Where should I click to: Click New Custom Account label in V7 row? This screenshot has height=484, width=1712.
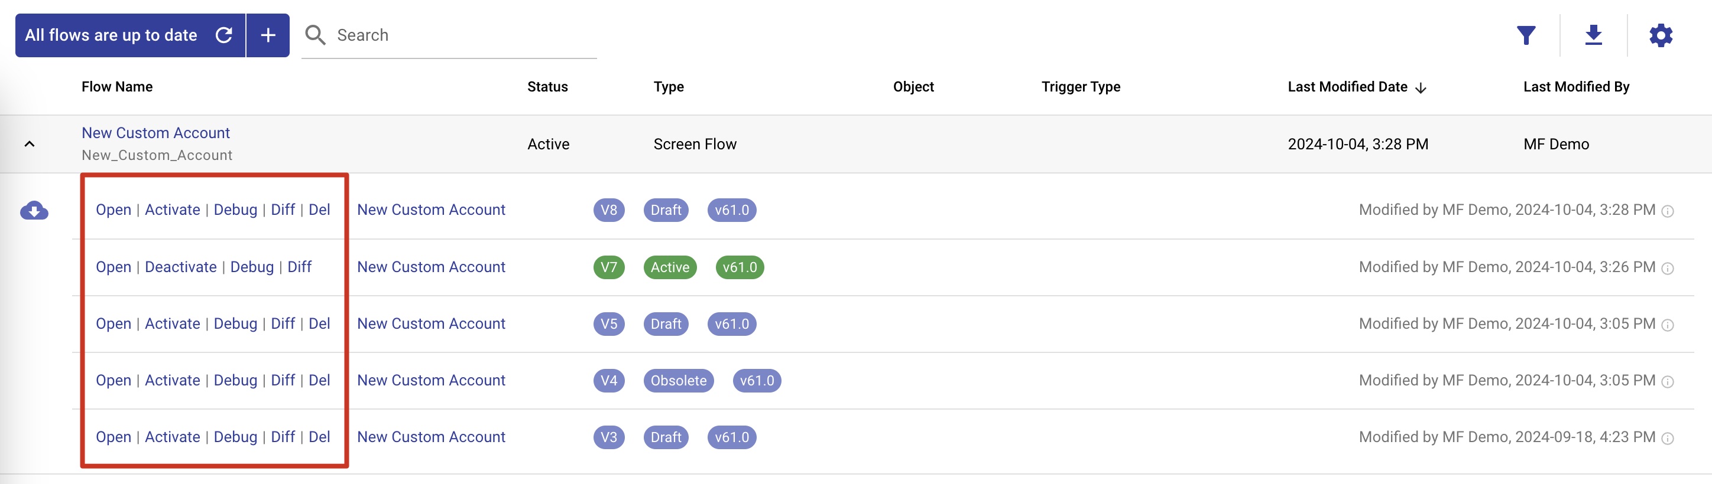point(432,267)
